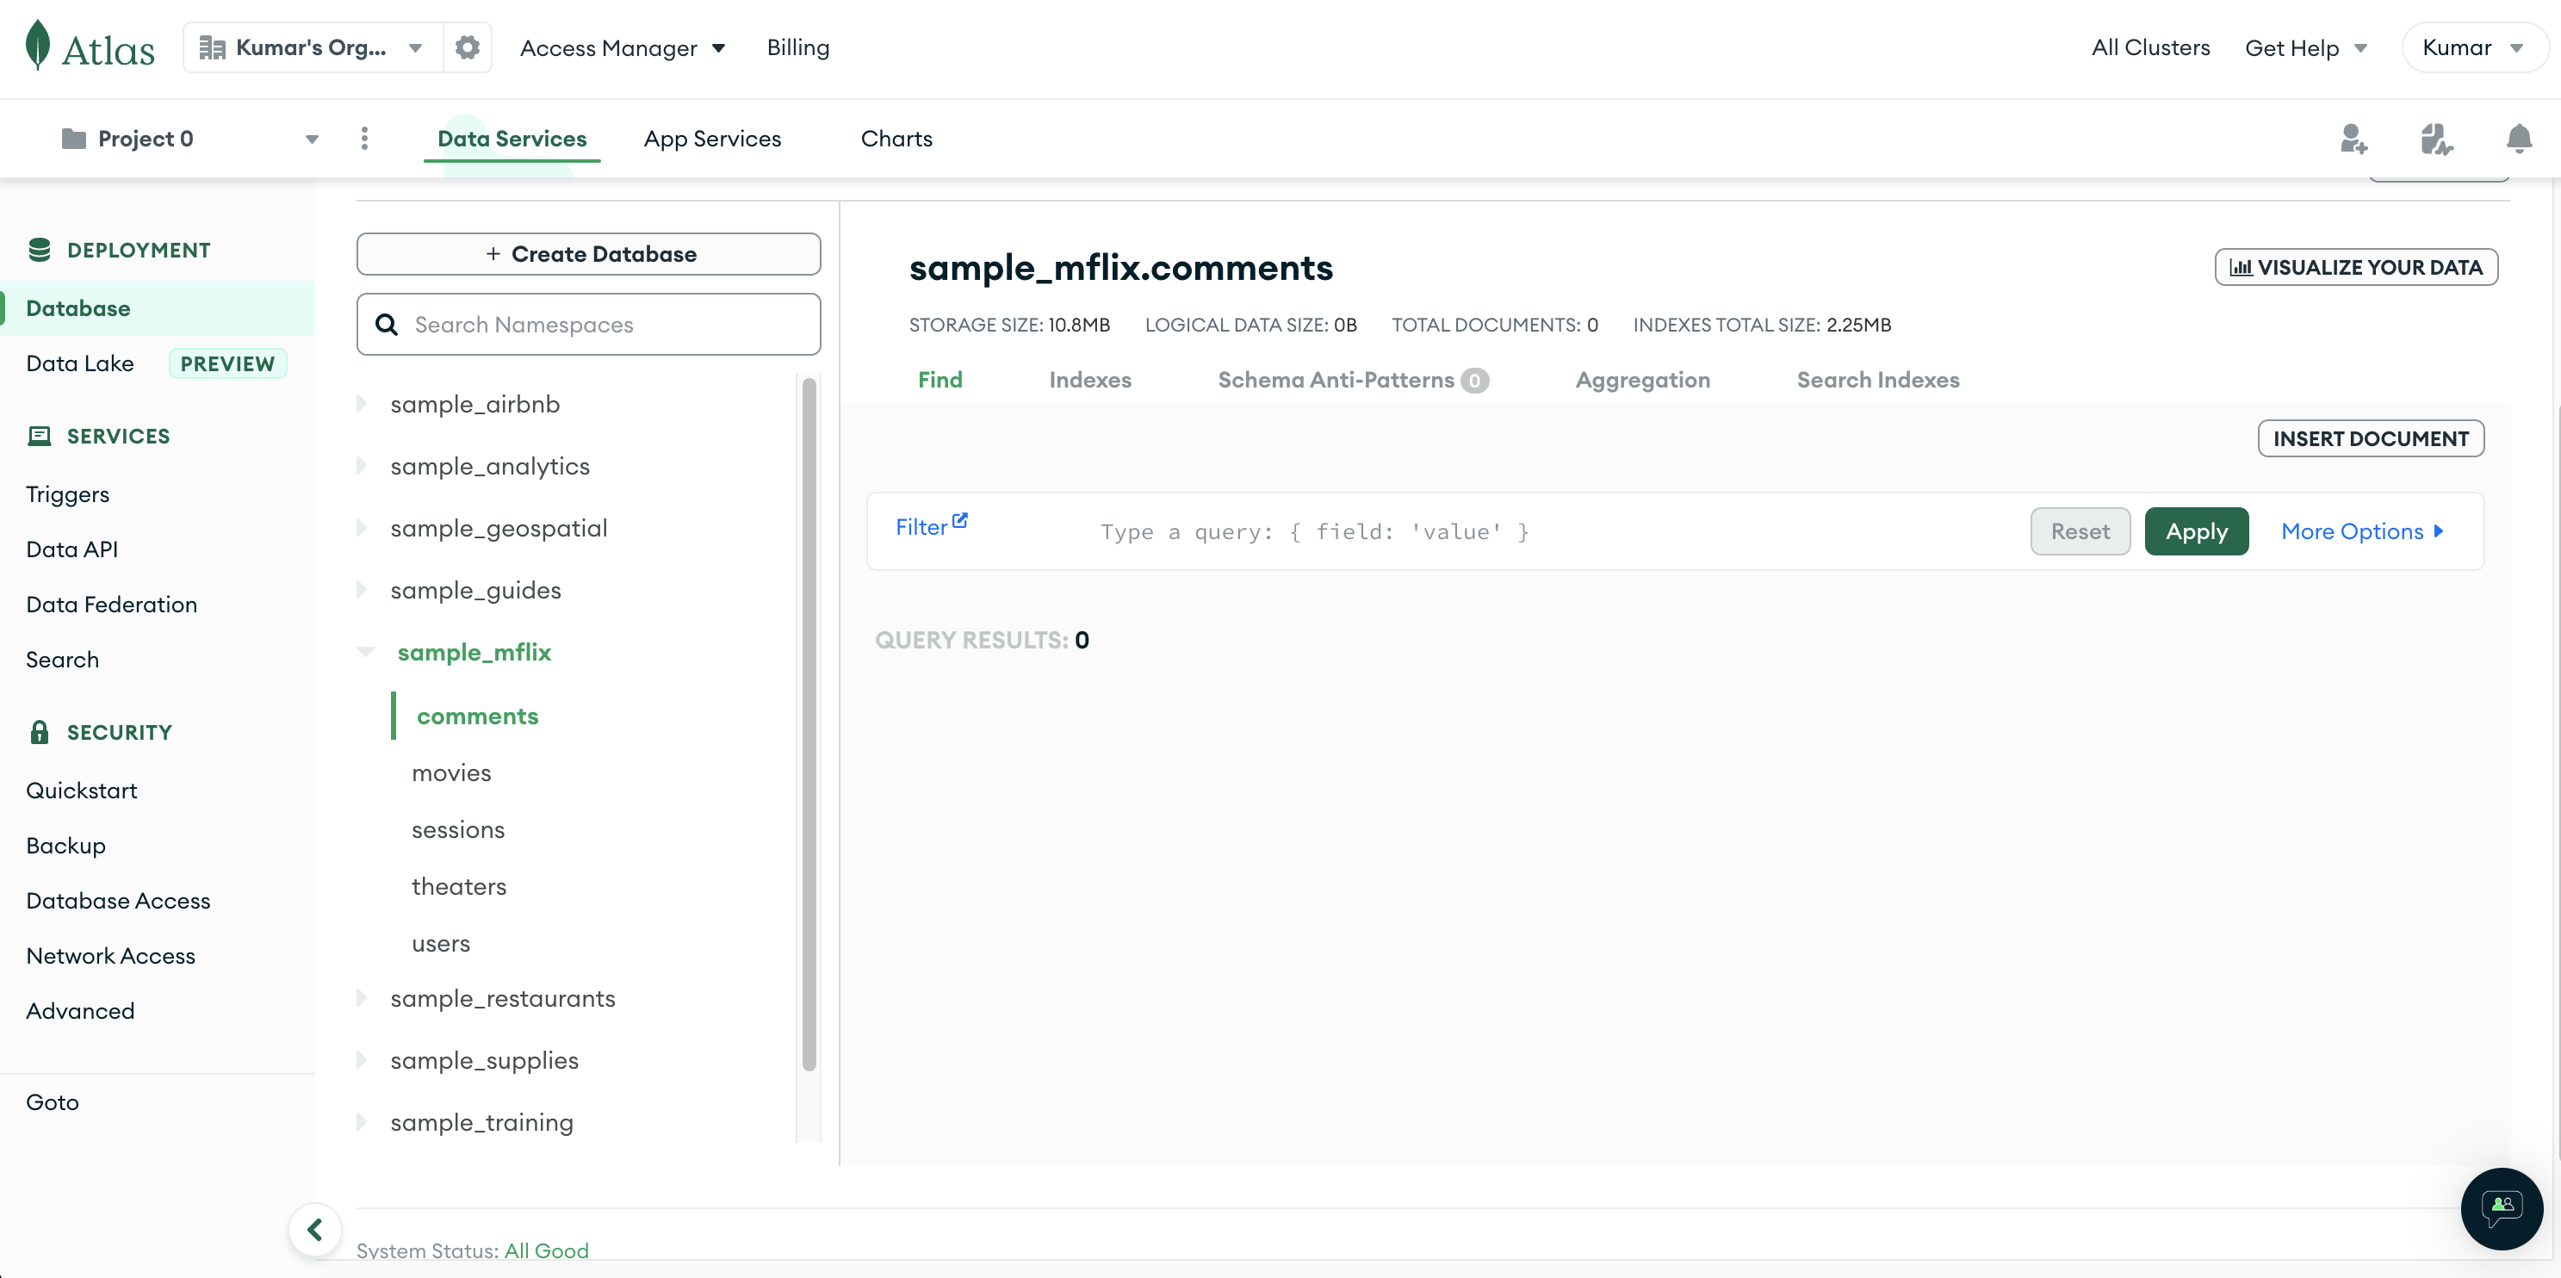Viewport: 2561px width, 1278px height.
Task: Expand the sample_restaurants database
Action: click(x=362, y=997)
